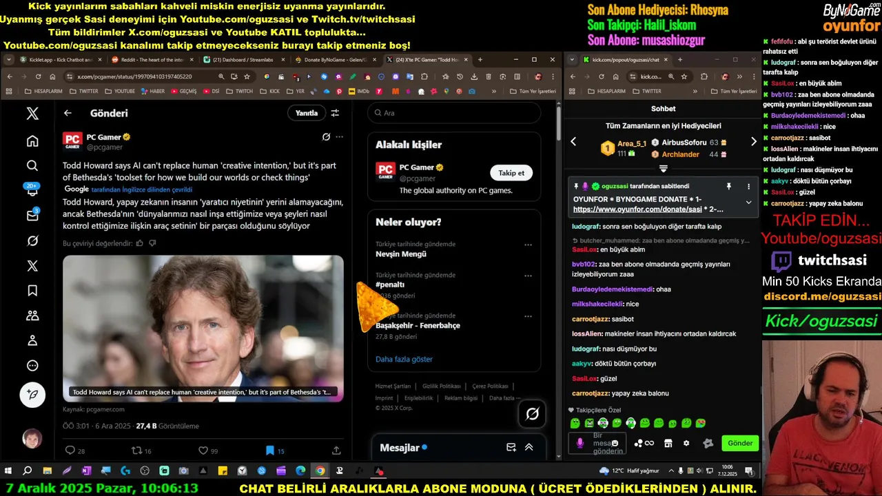
Task: Switch to Dashboard / Streamlabs tab
Action: pos(243,60)
